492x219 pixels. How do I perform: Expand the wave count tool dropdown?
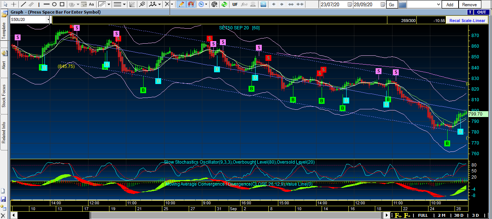(160, 4)
